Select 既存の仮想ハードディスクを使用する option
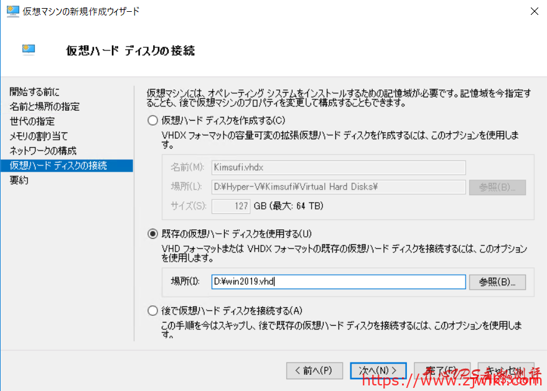This screenshot has height=391, width=547. point(152,233)
